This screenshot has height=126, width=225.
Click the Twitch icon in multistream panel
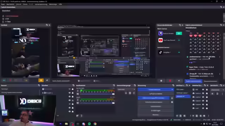pos(160,33)
